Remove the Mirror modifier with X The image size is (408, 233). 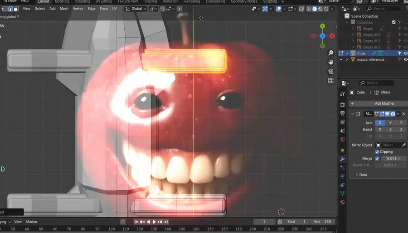[x=403, y=114]
